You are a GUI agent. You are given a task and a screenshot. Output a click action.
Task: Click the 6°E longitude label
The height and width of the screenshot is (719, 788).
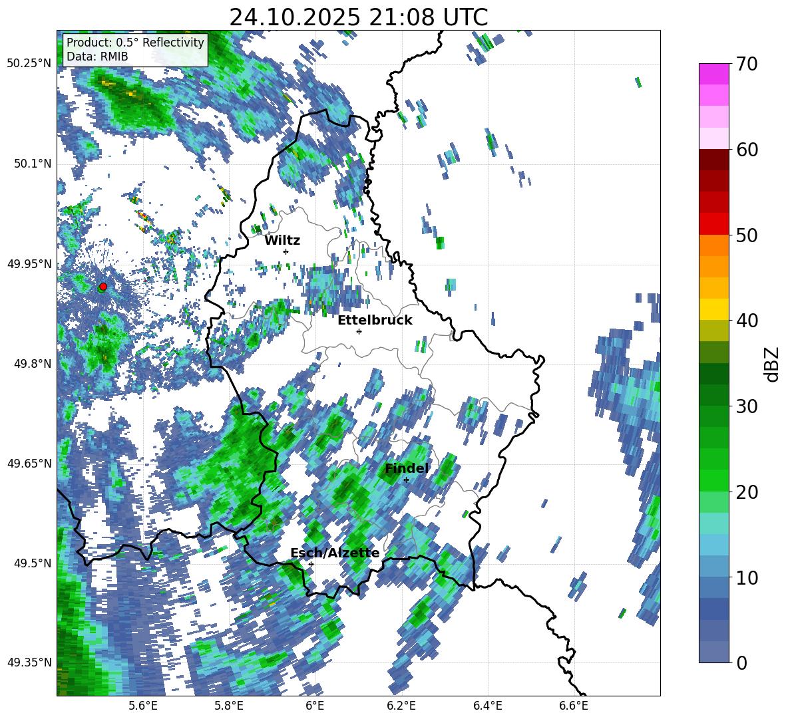(315, 706)
